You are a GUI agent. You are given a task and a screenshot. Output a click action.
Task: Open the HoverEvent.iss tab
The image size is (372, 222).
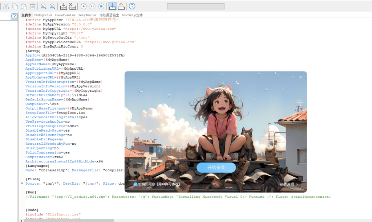pos(65,15)
